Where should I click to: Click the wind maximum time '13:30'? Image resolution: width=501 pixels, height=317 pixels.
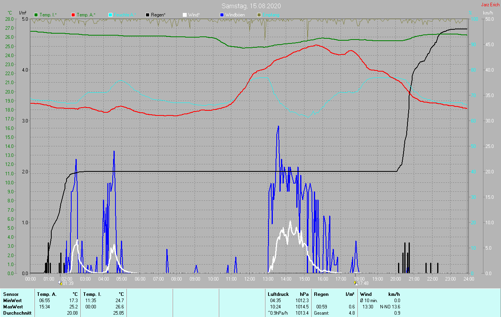point(368,307)
